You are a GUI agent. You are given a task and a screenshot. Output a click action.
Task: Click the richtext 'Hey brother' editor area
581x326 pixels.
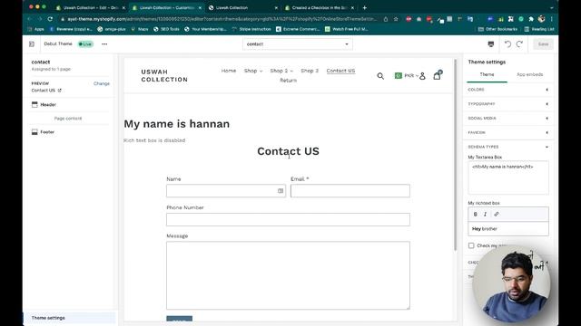point(508,229)
